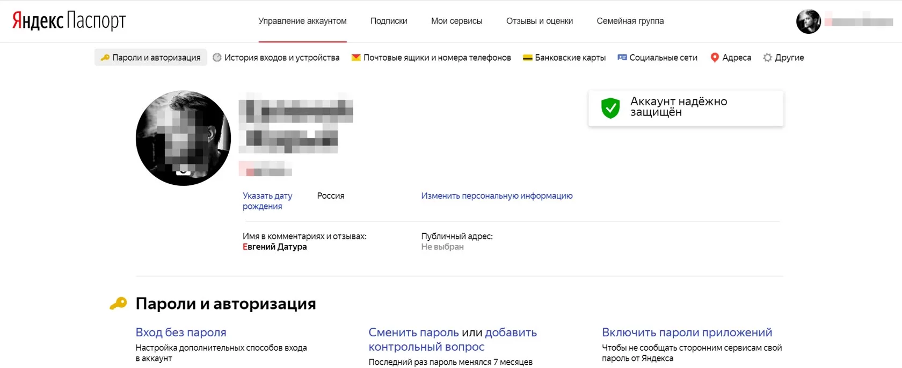Viewport: 902px width, 368px height.
Task: Click the gear icon for Другие
Action: (768, 57)
